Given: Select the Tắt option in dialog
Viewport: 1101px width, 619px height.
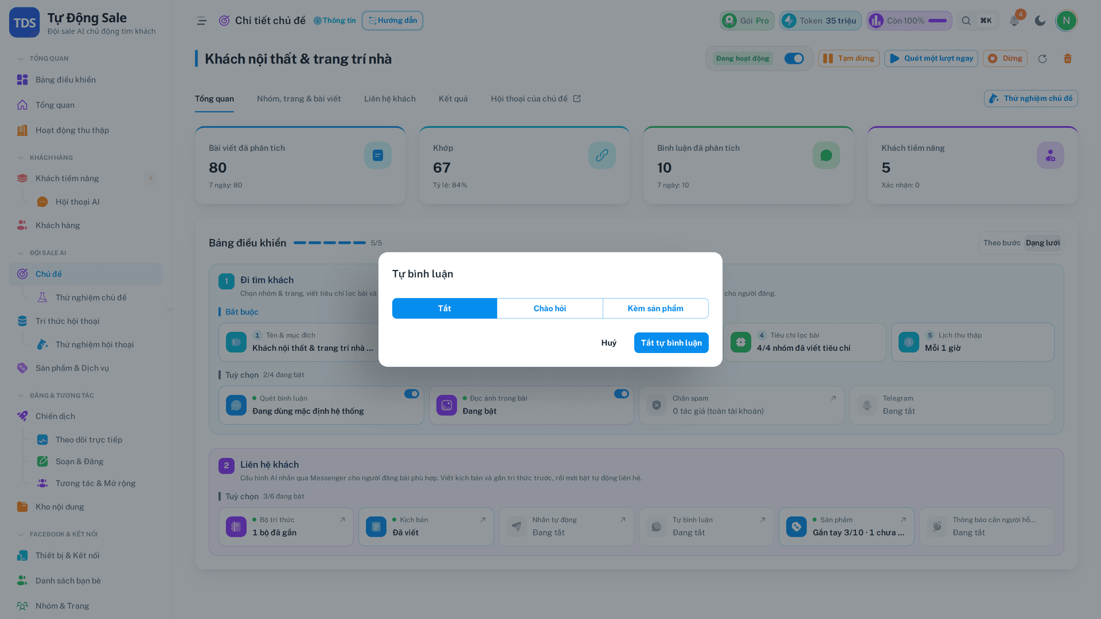Looking at the screenshot, I should click(444, 308).
